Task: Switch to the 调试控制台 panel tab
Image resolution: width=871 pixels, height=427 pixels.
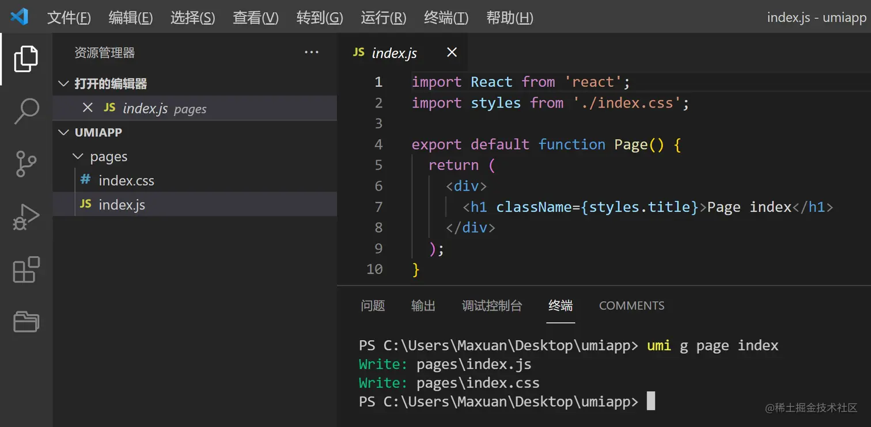Action: click(492, 306)
